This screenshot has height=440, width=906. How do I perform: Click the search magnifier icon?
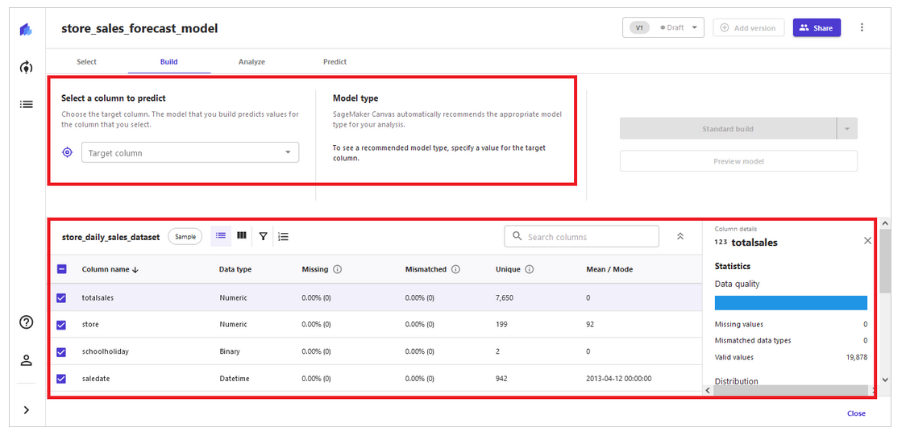click(x=517, y=237)
